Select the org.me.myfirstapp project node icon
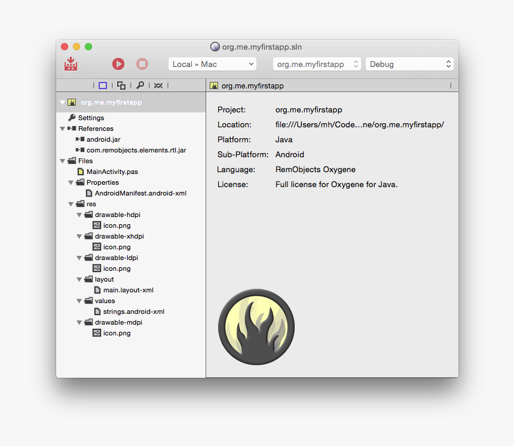Image resolution: width=514 pixels, height=446 pixels. [x=72, y=102]
